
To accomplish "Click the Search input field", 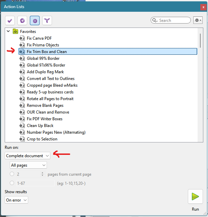I will (x=171, y=20).
